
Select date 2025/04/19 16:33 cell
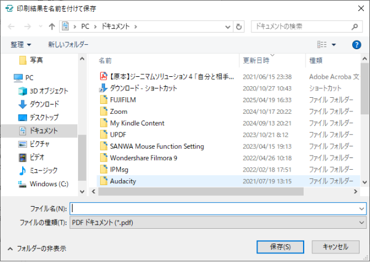click(267, 100)
